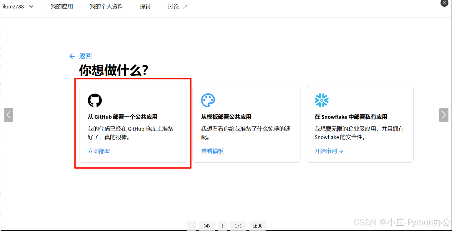The height and width of the screenshot is (231, 452).
Task: Click the 84% zoom percentage indicator
Action: 207,226
